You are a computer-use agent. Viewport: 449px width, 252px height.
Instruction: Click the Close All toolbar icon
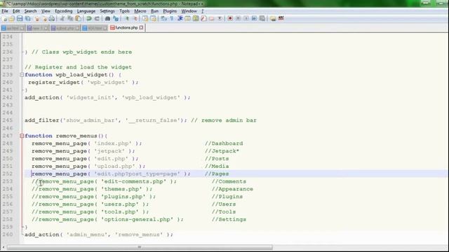point(44,19)
